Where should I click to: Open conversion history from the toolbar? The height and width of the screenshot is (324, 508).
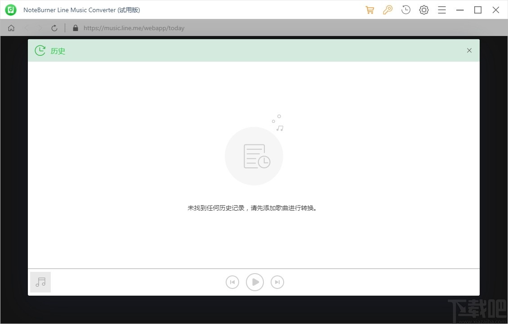click(x=406, y=9)
